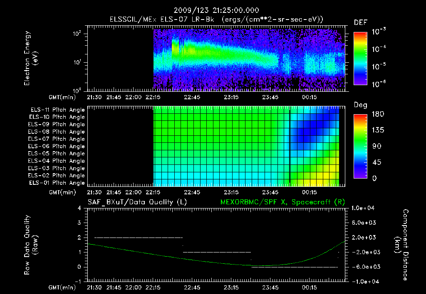The width and height of the screenshot is (426, 294).
Task: Select the ELS-03 Pitch Angle label
Action: click(x=56, y=169)
